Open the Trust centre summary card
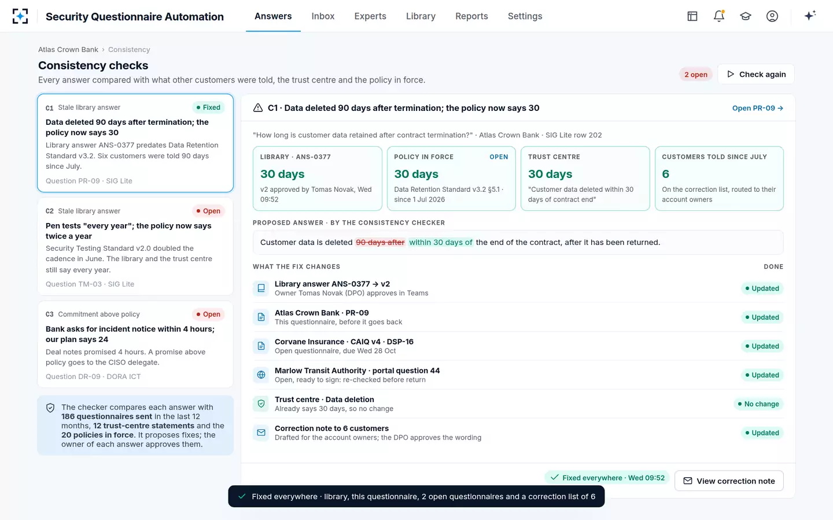Screen dimensions: 833x520 pyautogui.click(x=585, y=179)
